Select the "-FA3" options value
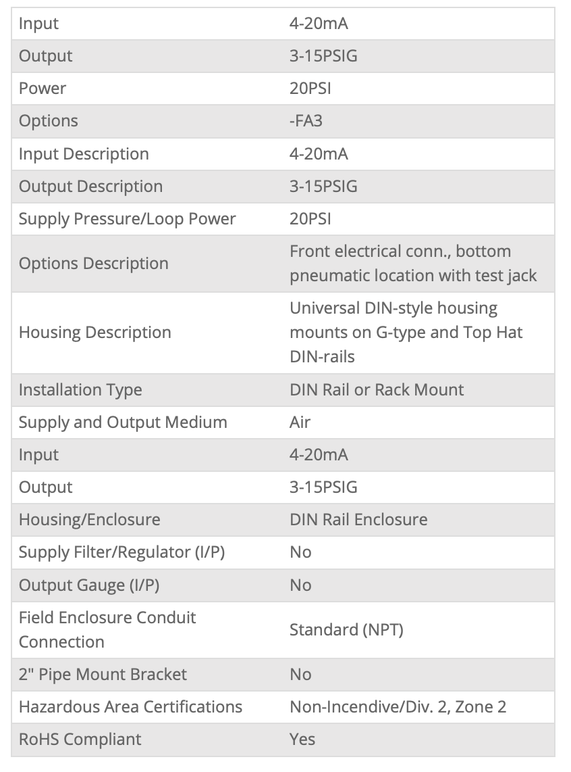 click(306, 121)
